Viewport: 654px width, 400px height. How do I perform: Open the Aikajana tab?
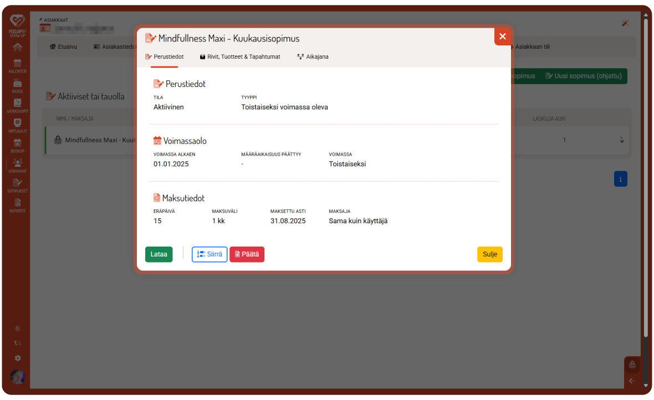(x=313, y=57)
